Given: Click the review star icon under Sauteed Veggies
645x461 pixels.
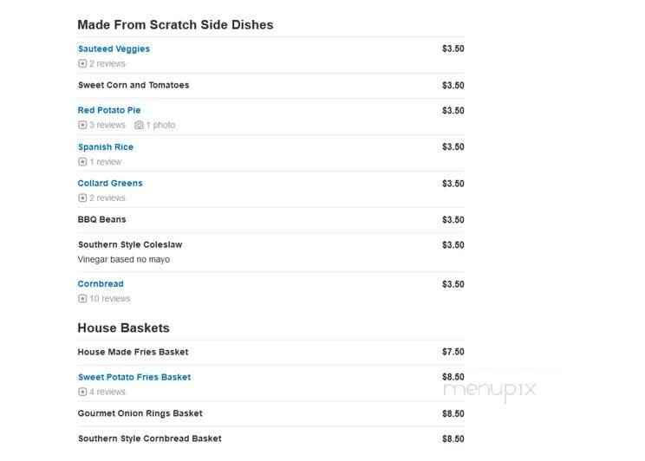Looking at the screenshot, I should click(82, 64).
